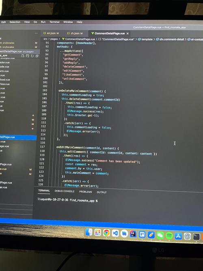Show the DEBUG CONSOLE panel

pos(65,191)
